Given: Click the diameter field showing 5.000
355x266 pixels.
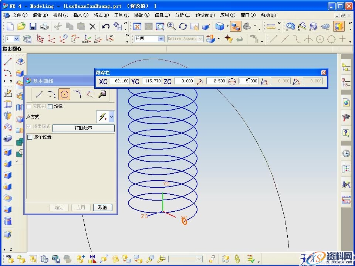Looking at the screenshot, I should [x=248, y=81].
